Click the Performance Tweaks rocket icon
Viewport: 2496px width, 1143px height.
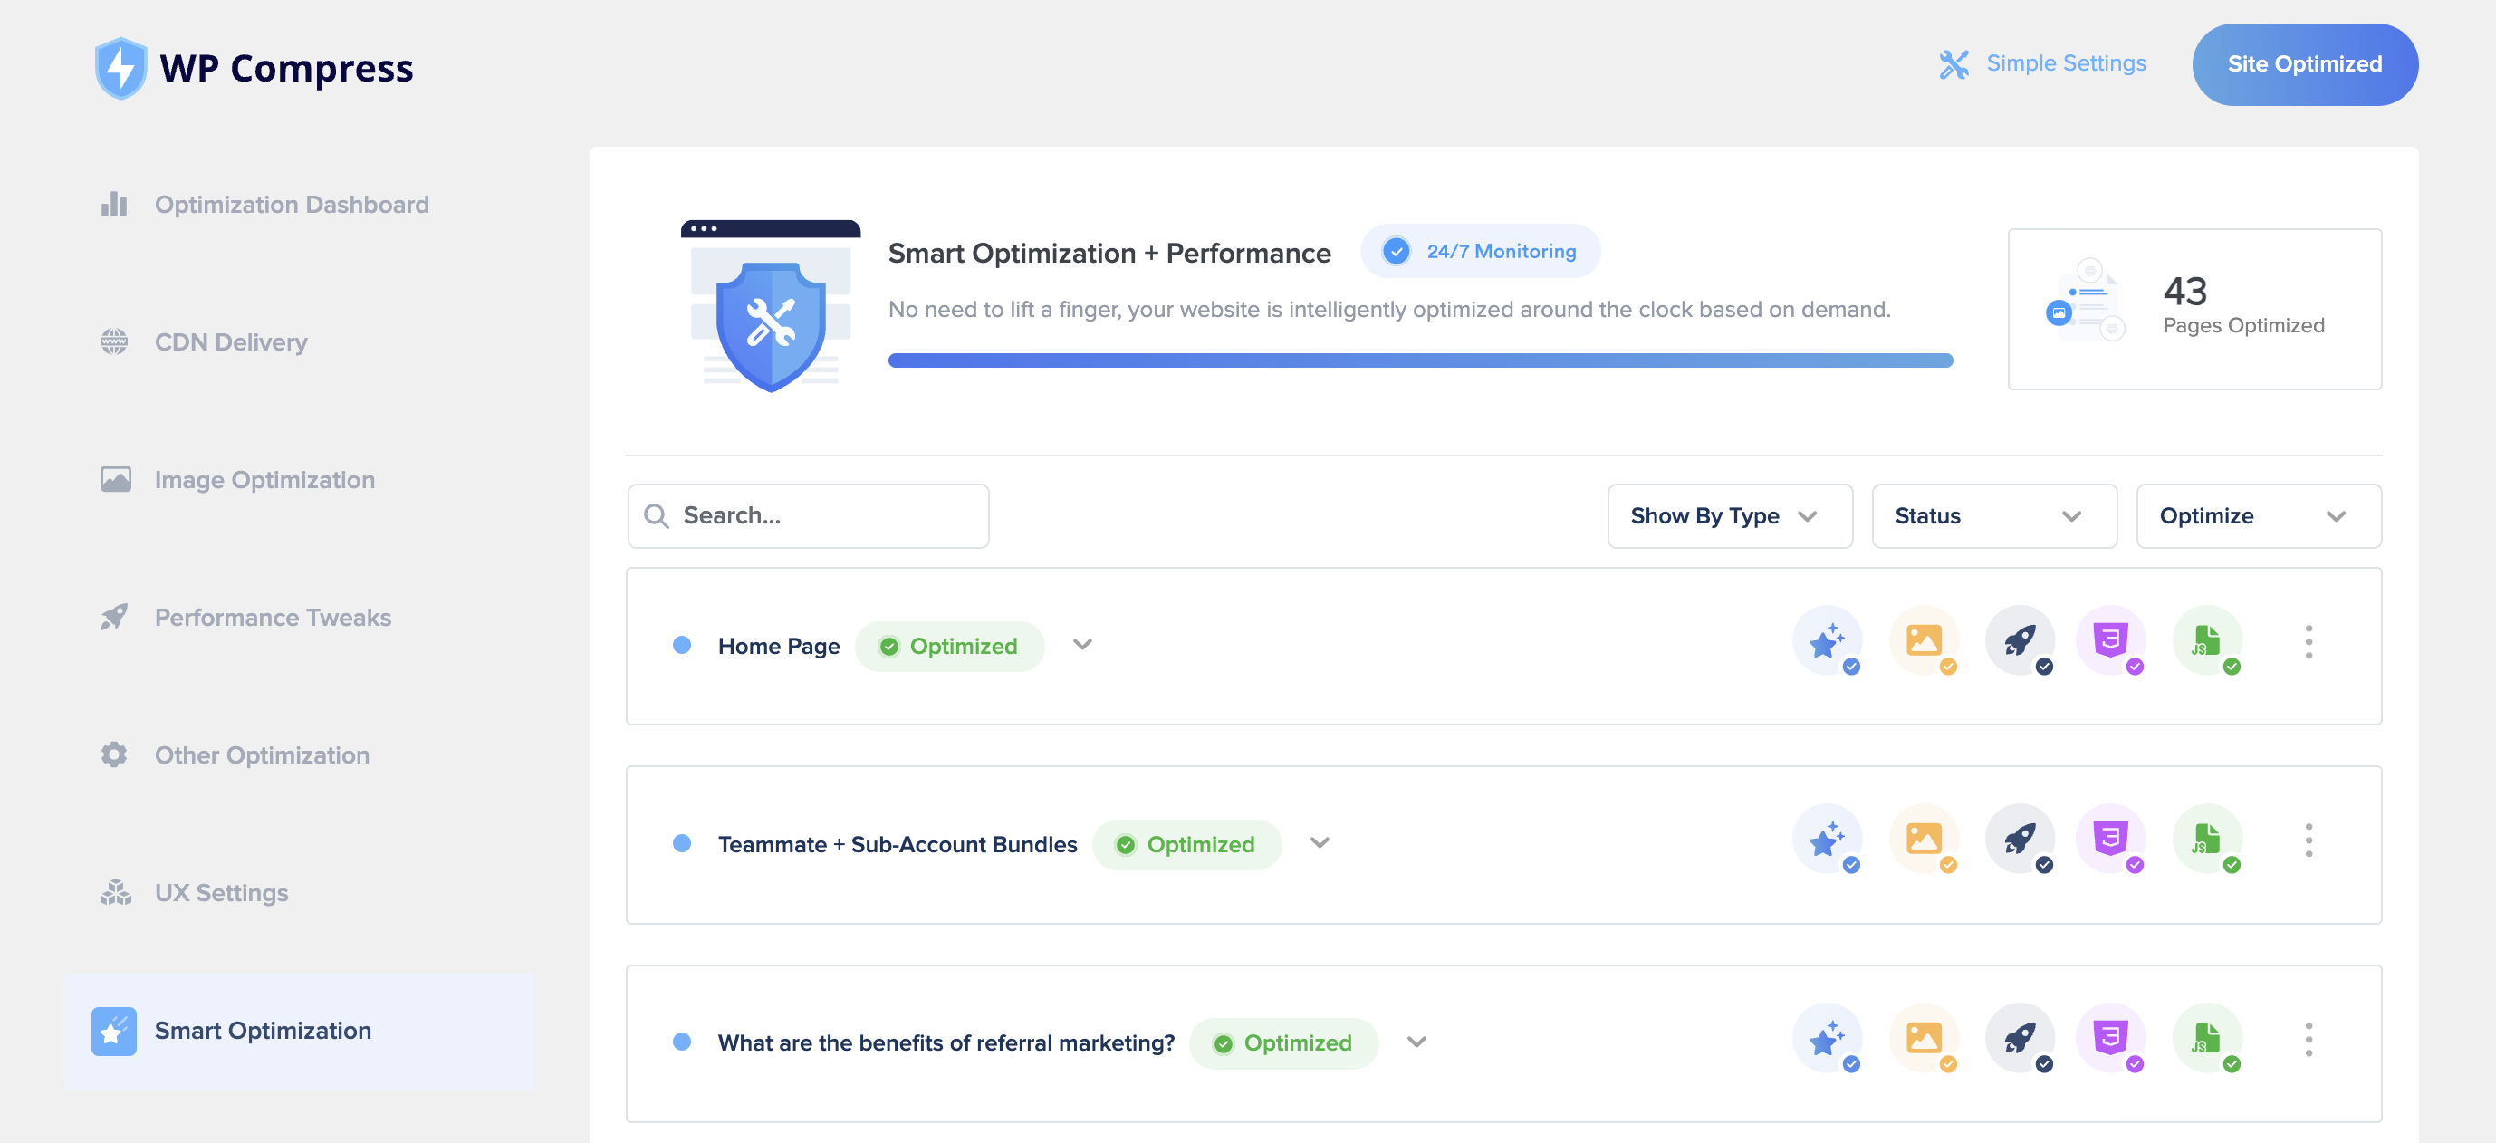(114, 617)
